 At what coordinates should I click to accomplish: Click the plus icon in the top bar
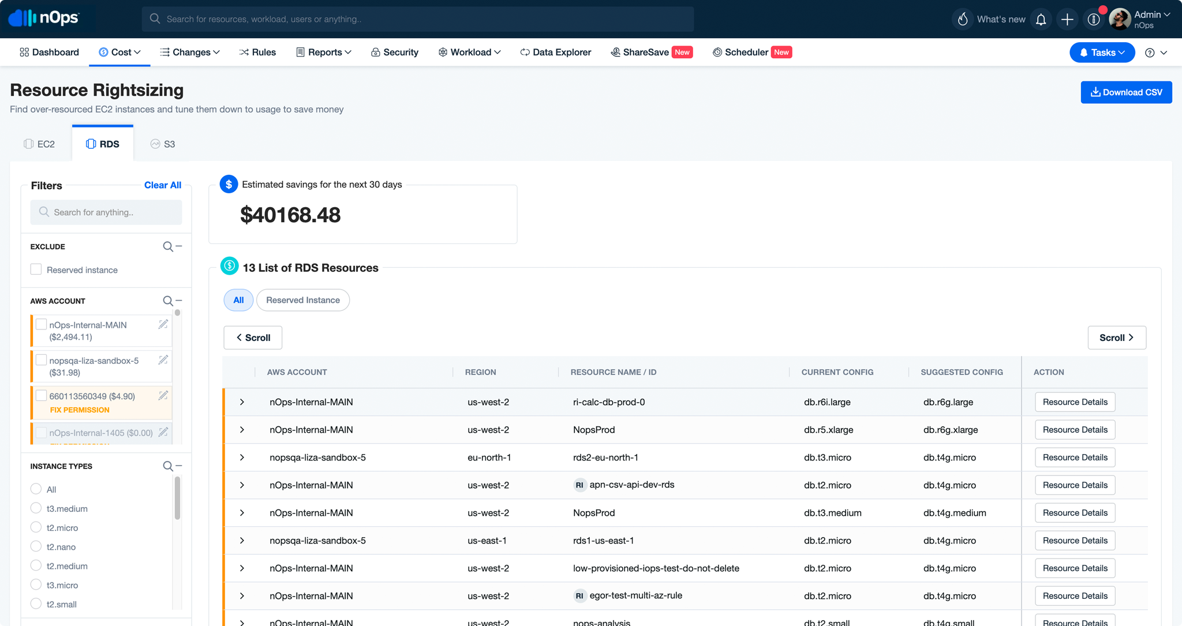click(1067, 18)
